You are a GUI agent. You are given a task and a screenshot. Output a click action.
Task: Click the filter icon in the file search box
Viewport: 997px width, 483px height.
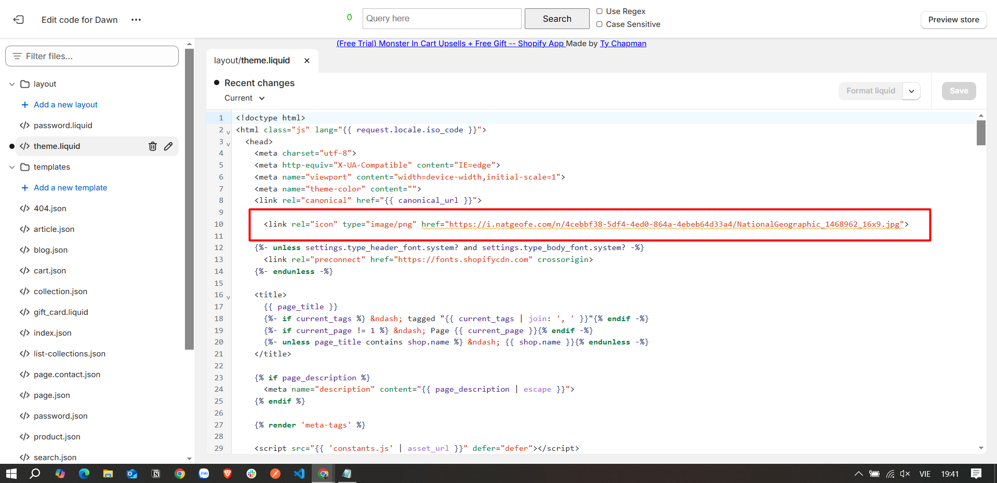(x=17, y=56)
